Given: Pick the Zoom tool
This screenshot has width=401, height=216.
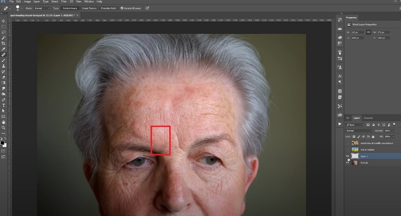Looking at the screenshot, I should point(3,128).
